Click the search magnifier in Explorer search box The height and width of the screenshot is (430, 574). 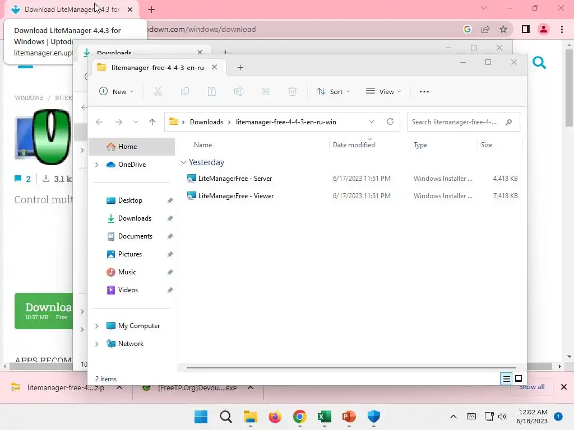click(508, 122)
